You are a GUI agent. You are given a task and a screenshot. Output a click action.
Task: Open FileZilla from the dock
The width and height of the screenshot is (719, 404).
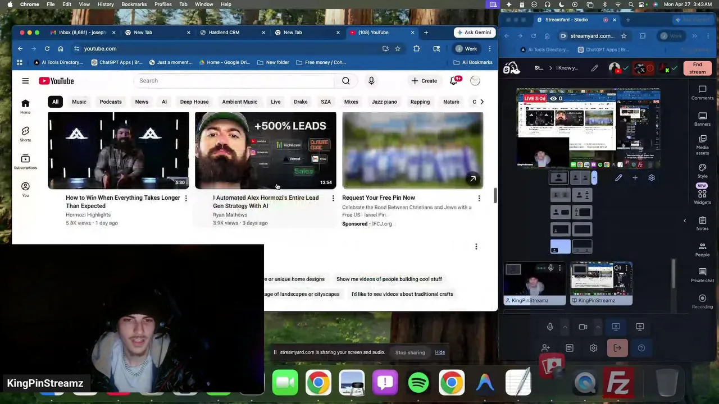(x=618, y=383)
